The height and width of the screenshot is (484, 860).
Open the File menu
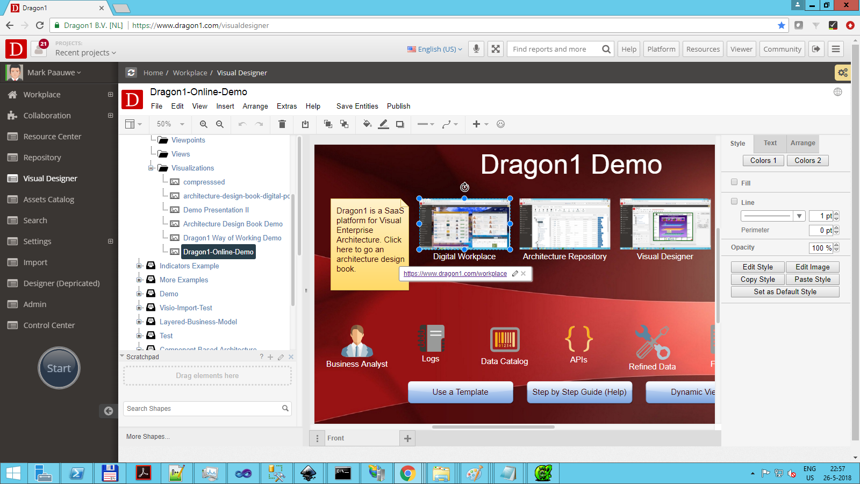coord(156,106)
